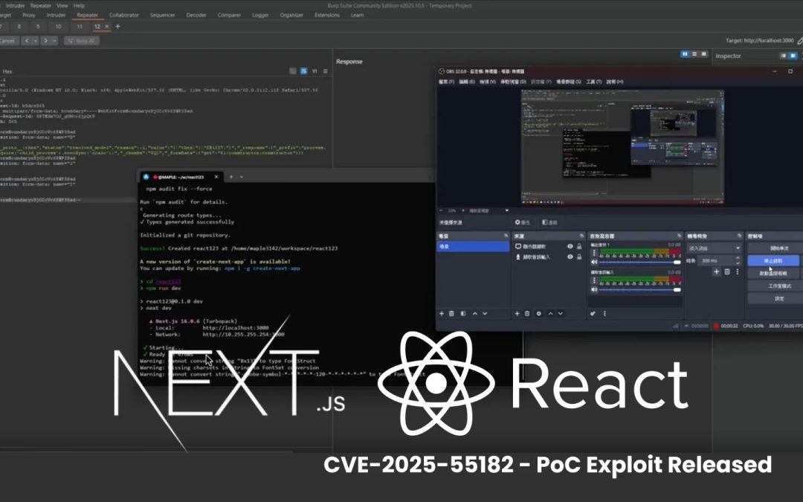Screen dimensions: 803x502
Task: Add new terminal tab with plus icon
Action: (x=231, y=177)
